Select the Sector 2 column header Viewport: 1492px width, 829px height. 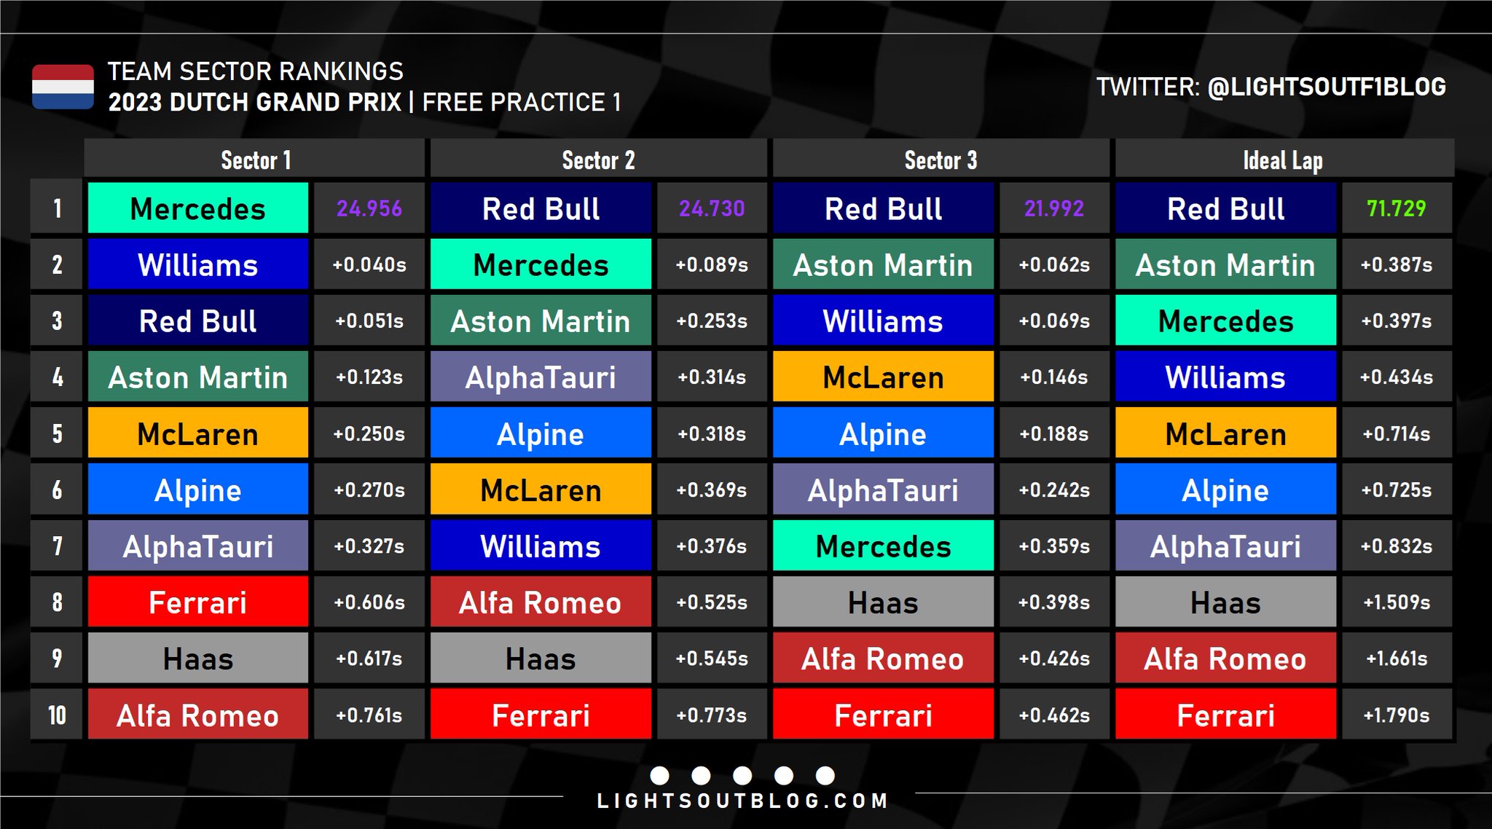(x=598, y=160)
